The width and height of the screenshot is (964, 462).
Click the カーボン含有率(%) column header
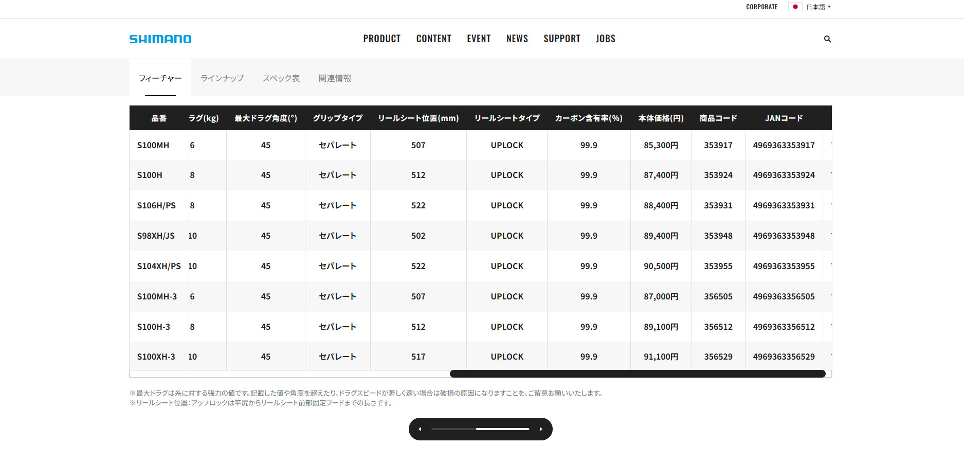589,118
